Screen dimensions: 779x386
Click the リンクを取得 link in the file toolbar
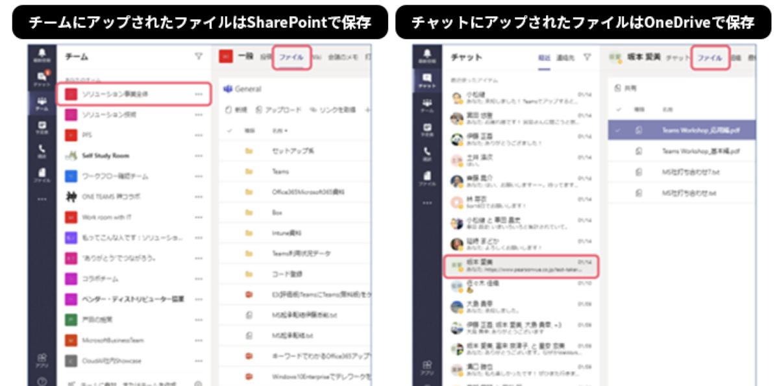[337, 109]
